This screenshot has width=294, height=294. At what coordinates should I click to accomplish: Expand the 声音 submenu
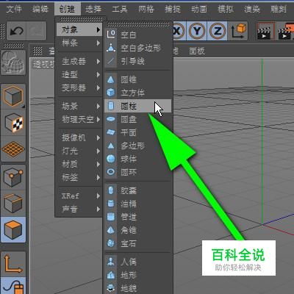tap(79, 209)
